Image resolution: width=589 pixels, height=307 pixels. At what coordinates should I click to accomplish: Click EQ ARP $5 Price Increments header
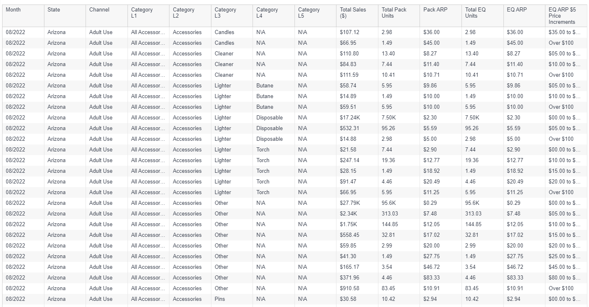(x=562, y=16)
